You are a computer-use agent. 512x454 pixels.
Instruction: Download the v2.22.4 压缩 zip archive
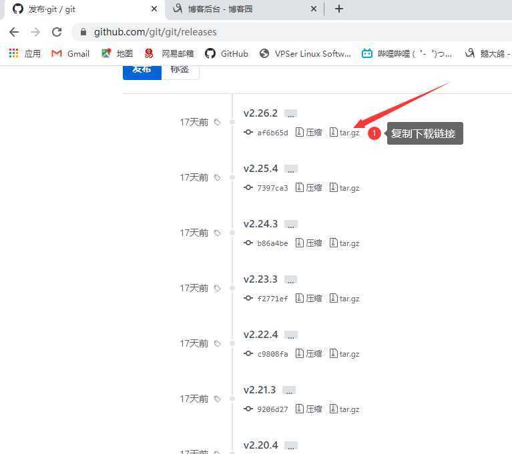(x=308, y=353)
